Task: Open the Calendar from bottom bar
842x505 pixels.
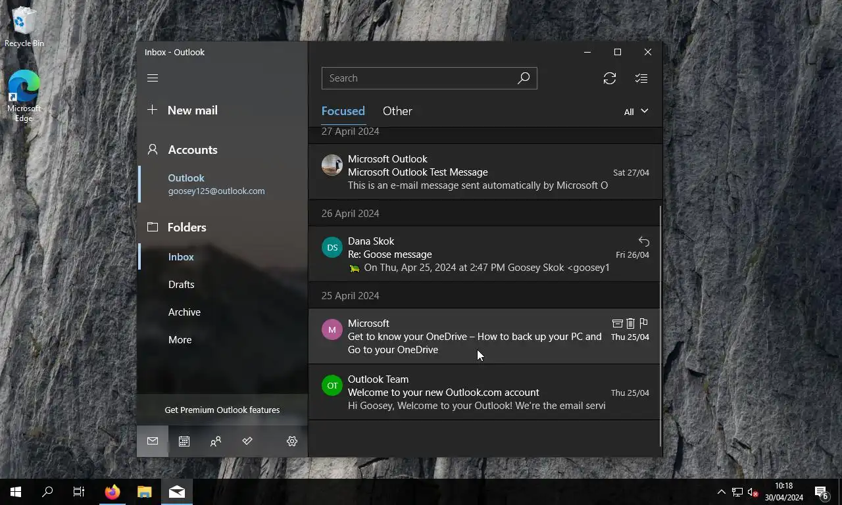Action: (x=184, y=441)
